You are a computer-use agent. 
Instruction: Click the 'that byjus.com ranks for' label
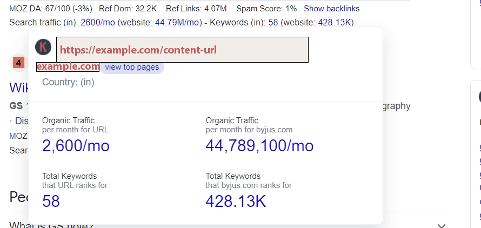pyautogui.click(x=249, y=185)
